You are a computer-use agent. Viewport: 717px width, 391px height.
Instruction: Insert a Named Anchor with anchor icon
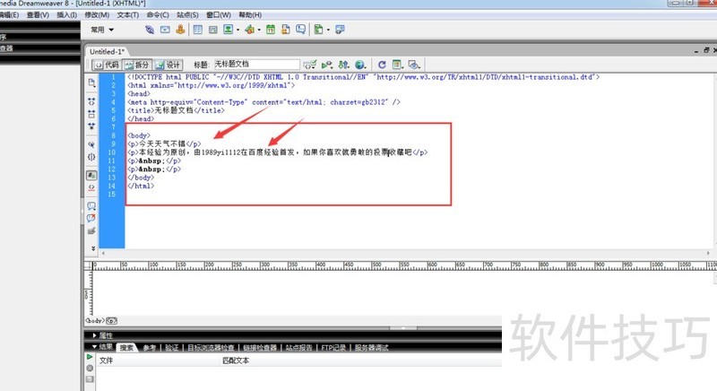click(181, 30)
